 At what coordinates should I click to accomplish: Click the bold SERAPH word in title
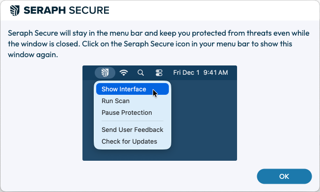(x=45, y=10)
